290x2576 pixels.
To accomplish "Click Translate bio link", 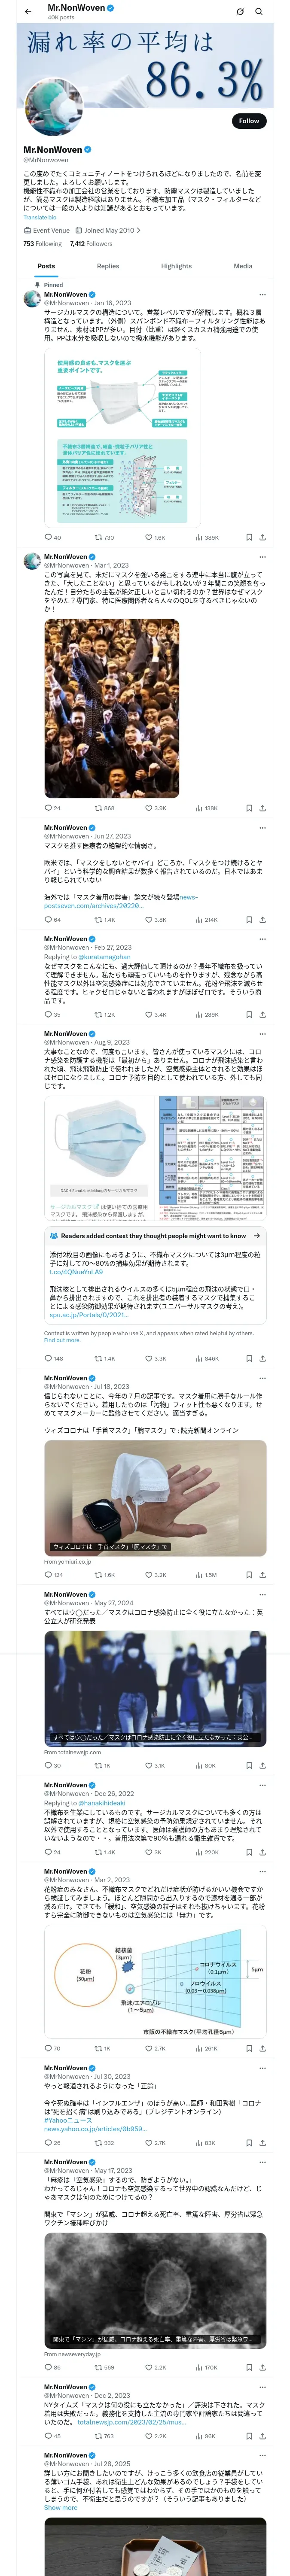I will click(40, 217).
